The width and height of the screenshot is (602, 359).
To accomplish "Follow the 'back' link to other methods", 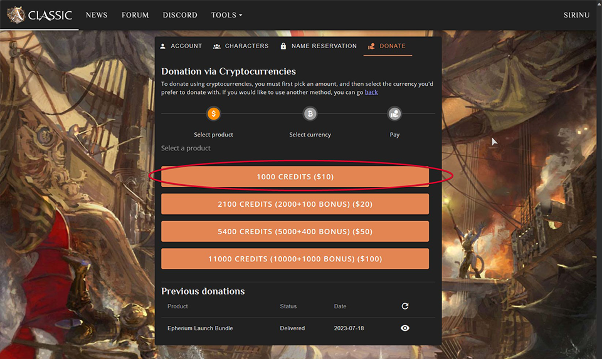I will point(371,92).
